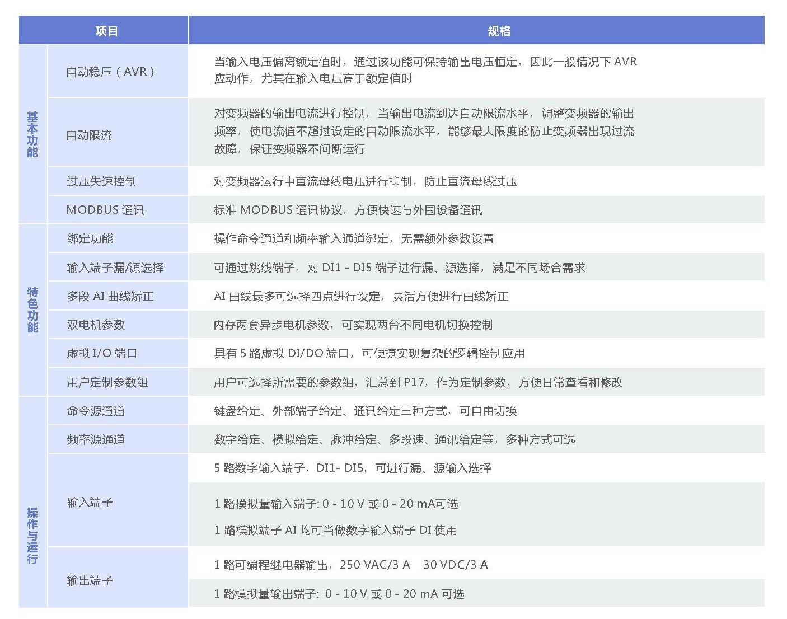Click the 规格 column header

(498, 31)
